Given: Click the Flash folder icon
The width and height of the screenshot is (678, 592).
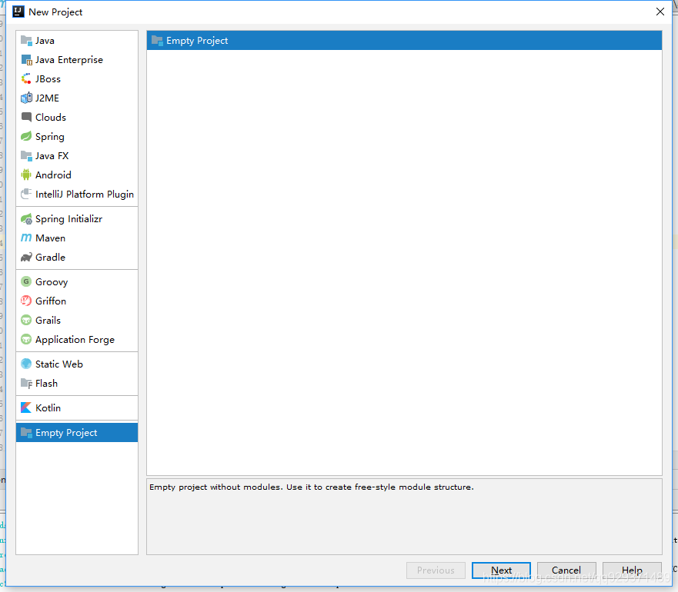Looking at the screenshot, I should (26, 384).
